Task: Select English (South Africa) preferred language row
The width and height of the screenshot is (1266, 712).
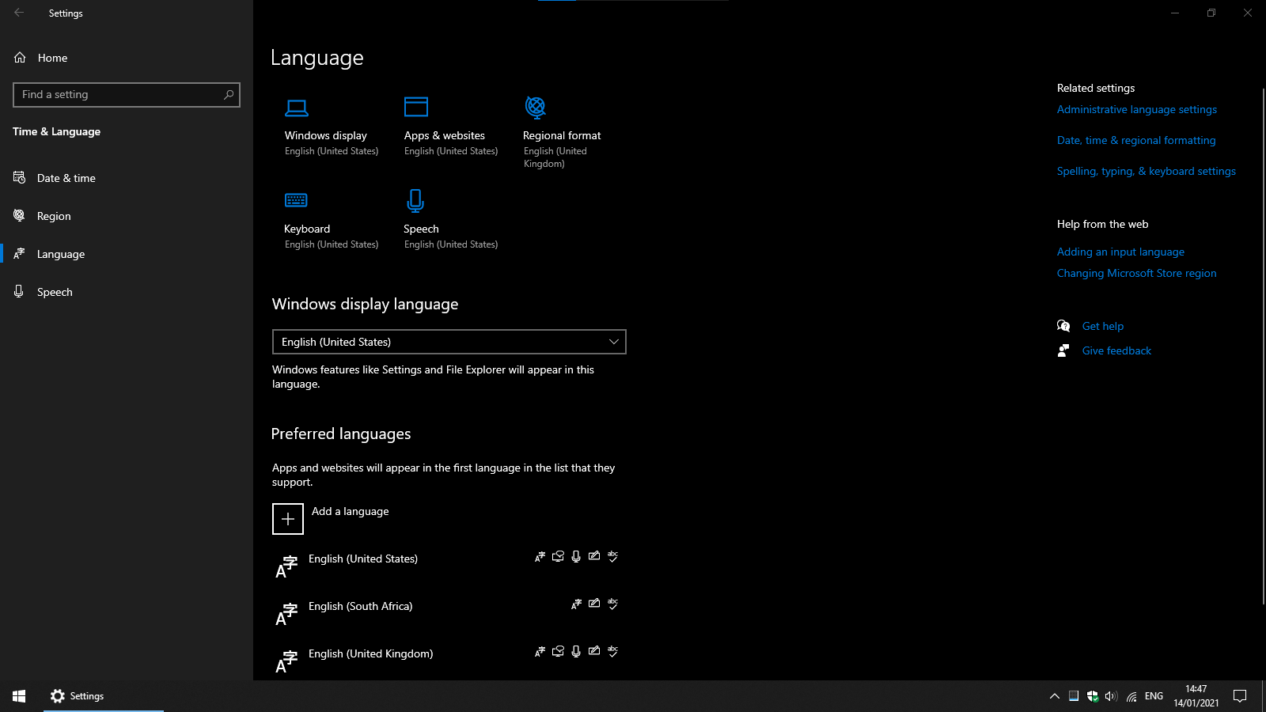Action: click(x=449, y=614)
